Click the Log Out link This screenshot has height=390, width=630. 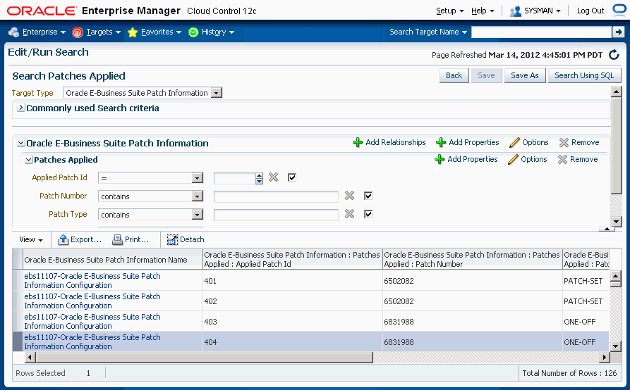590,11
